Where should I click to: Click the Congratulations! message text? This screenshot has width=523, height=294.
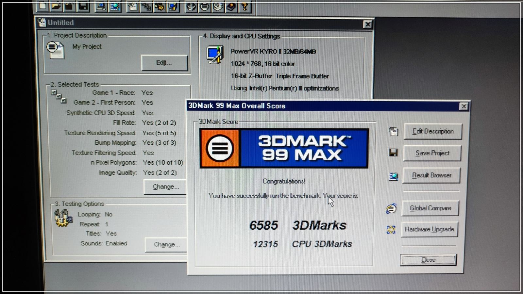284,181
